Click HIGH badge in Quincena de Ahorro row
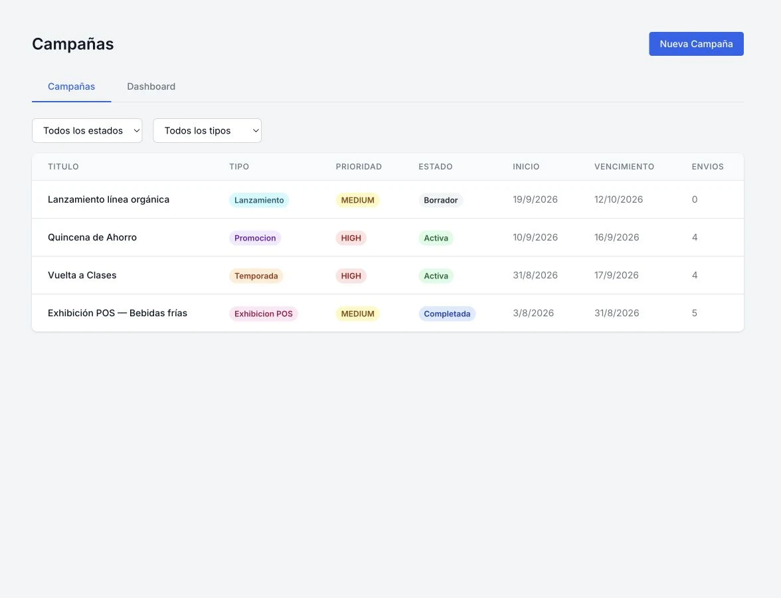 coord(351,238)
